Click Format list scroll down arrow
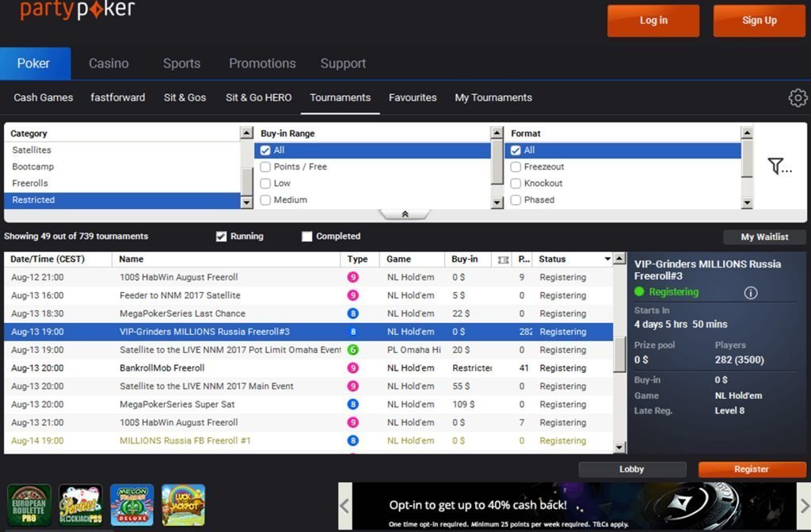The width and height of the screenshot is (811, 532). click(x=747, y=202)
